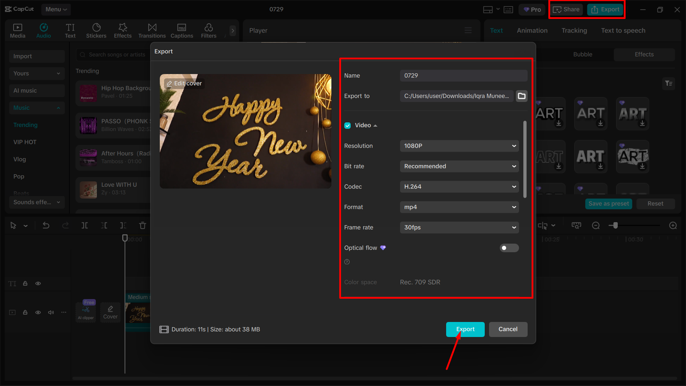Open the Menu dropdown
Screen dimensions: 686x386
(x=56, y=9)
